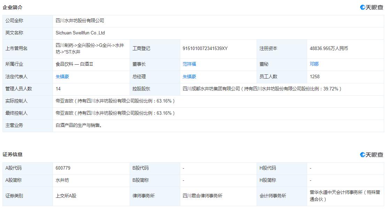Select former listed names 四川制药->全兴股份 cell
388x219 pixels.
91,49
